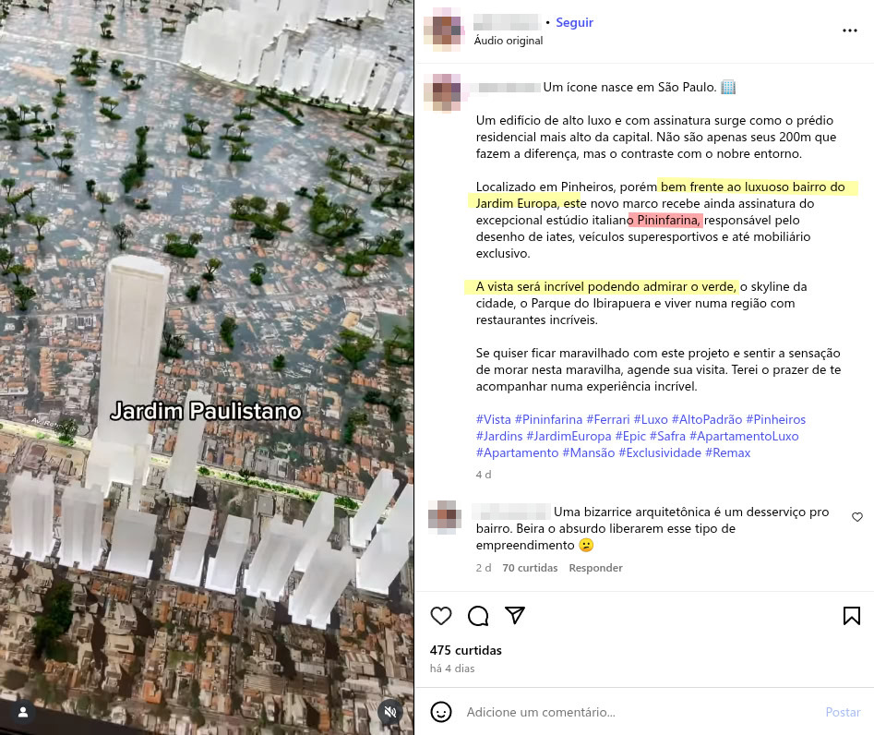This screenshot has height=735, width=874.
Task: View the 70 curtidas on the comment
Action: [530, 568]
